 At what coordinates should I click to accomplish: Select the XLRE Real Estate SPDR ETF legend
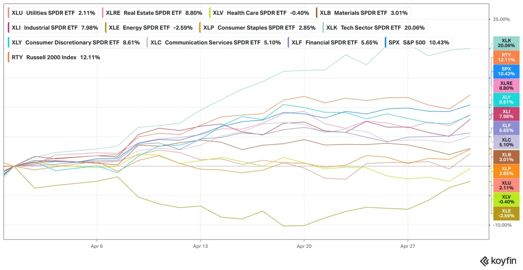[x=154, y=13]
